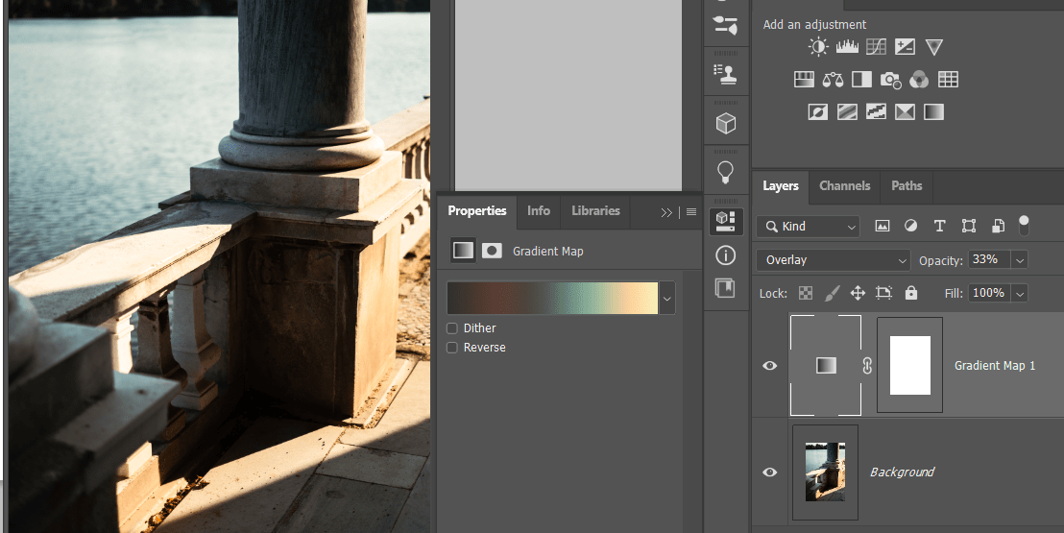This screenshot has height=533, width=1064.
Task: Select the Gradient Map 1 layer mask thumbnail
Action: [910, 366]
